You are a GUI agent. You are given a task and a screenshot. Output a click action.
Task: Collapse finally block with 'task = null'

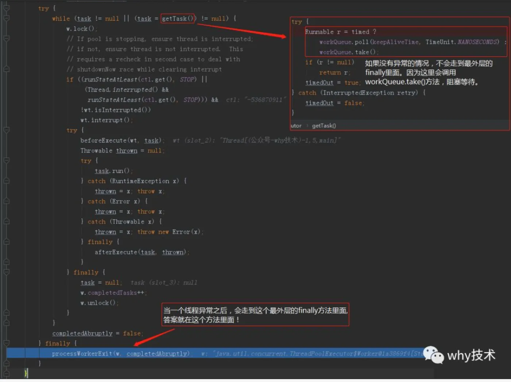6,272
